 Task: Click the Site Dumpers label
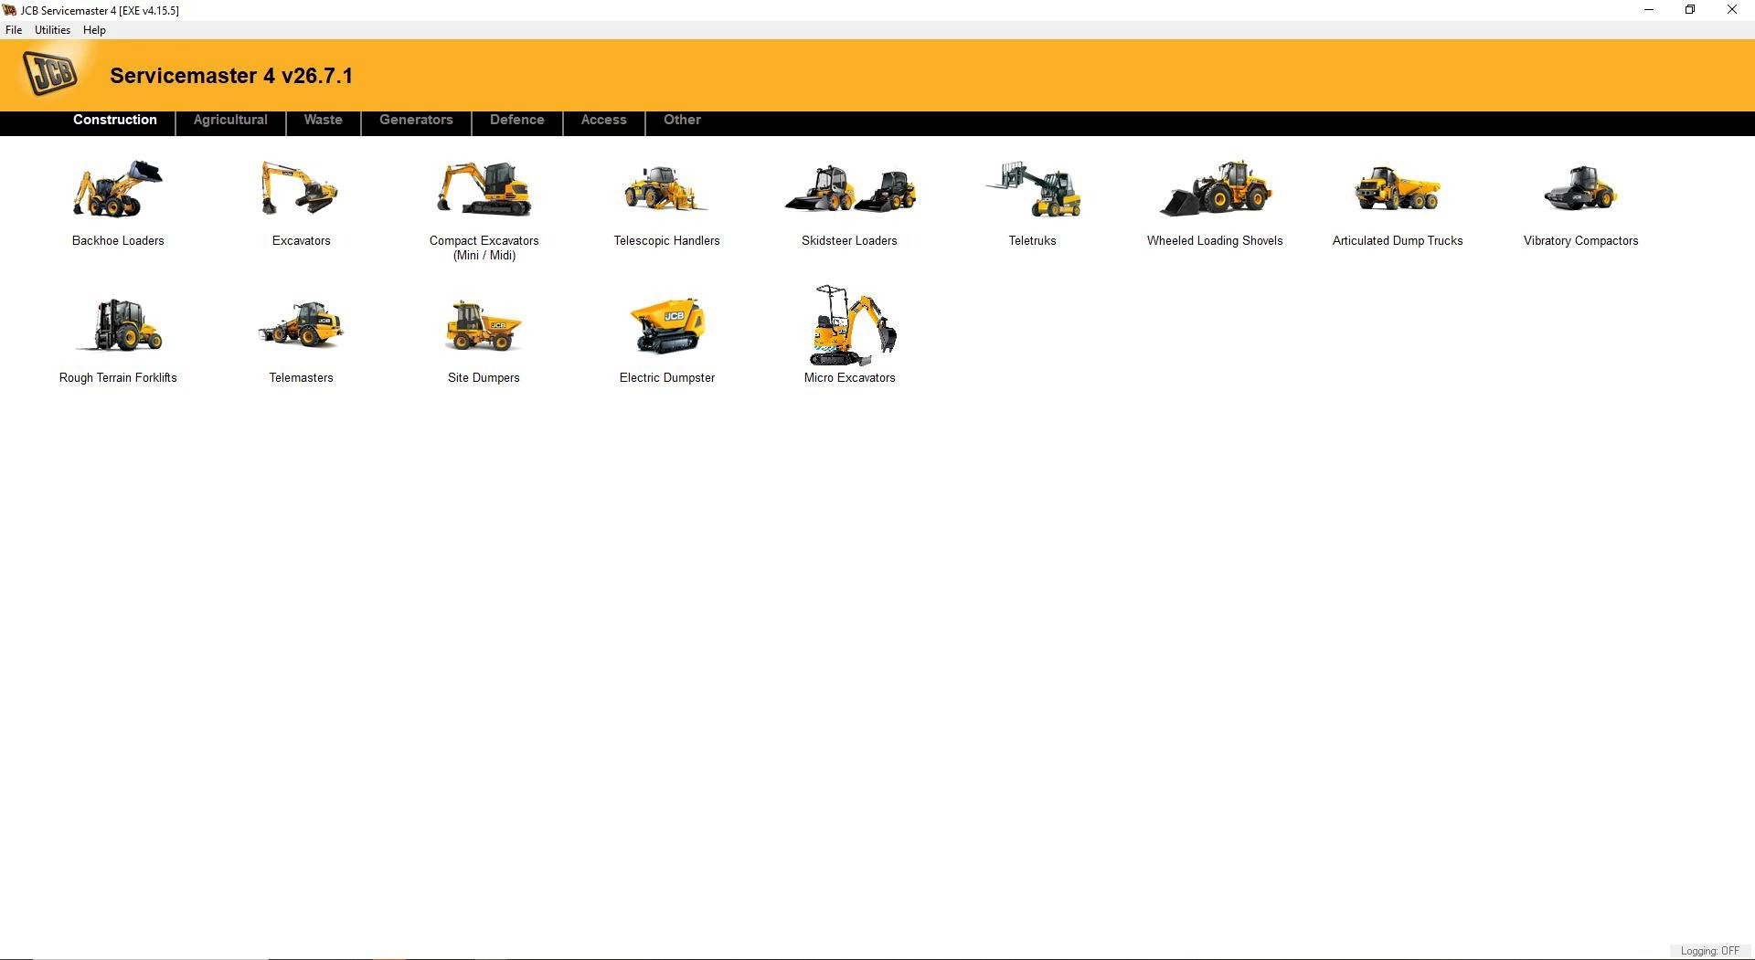tap(484, 378)
